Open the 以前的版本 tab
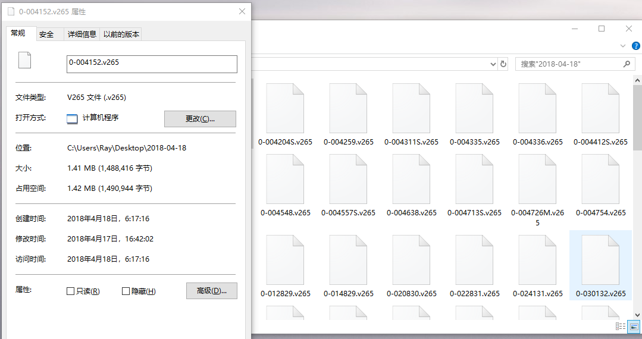Screen dimensions: 642x339 [121, 34]
